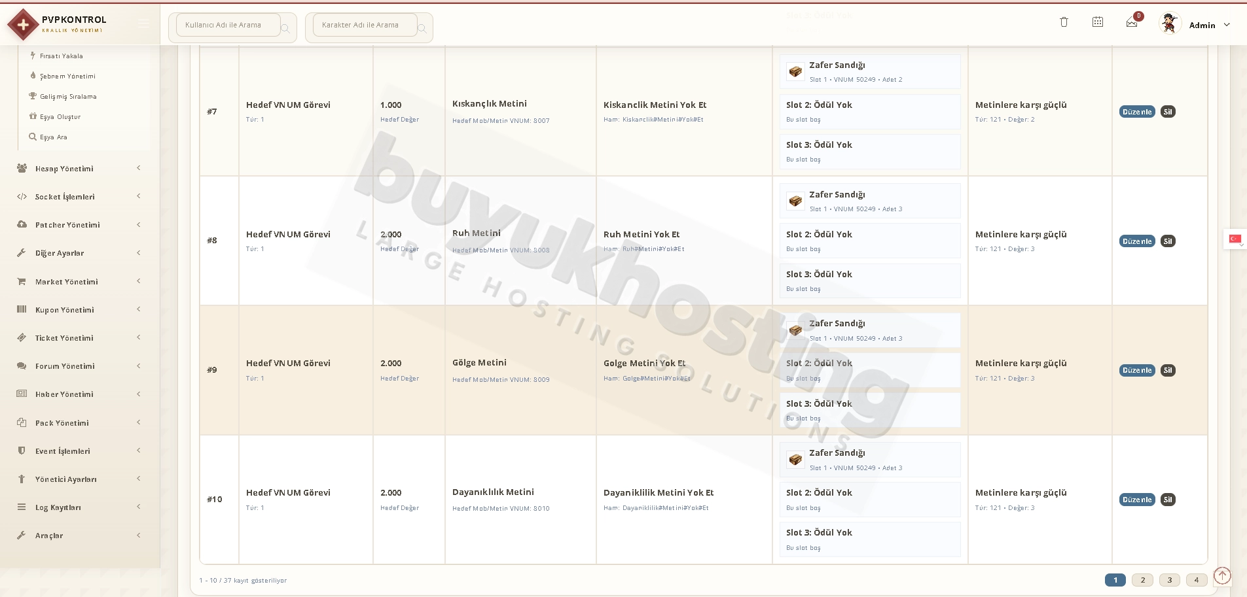This screenshot has width=1247, height=597.
Task: Click Sil button for row #8
Action: pyautogui.click(x=1168, y=241)
